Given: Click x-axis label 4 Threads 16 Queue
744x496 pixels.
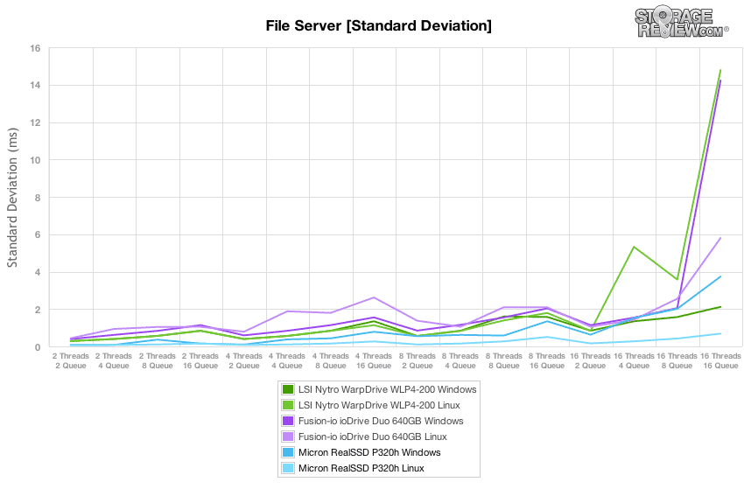Looking at the screenshot, I should click(374, 361).
